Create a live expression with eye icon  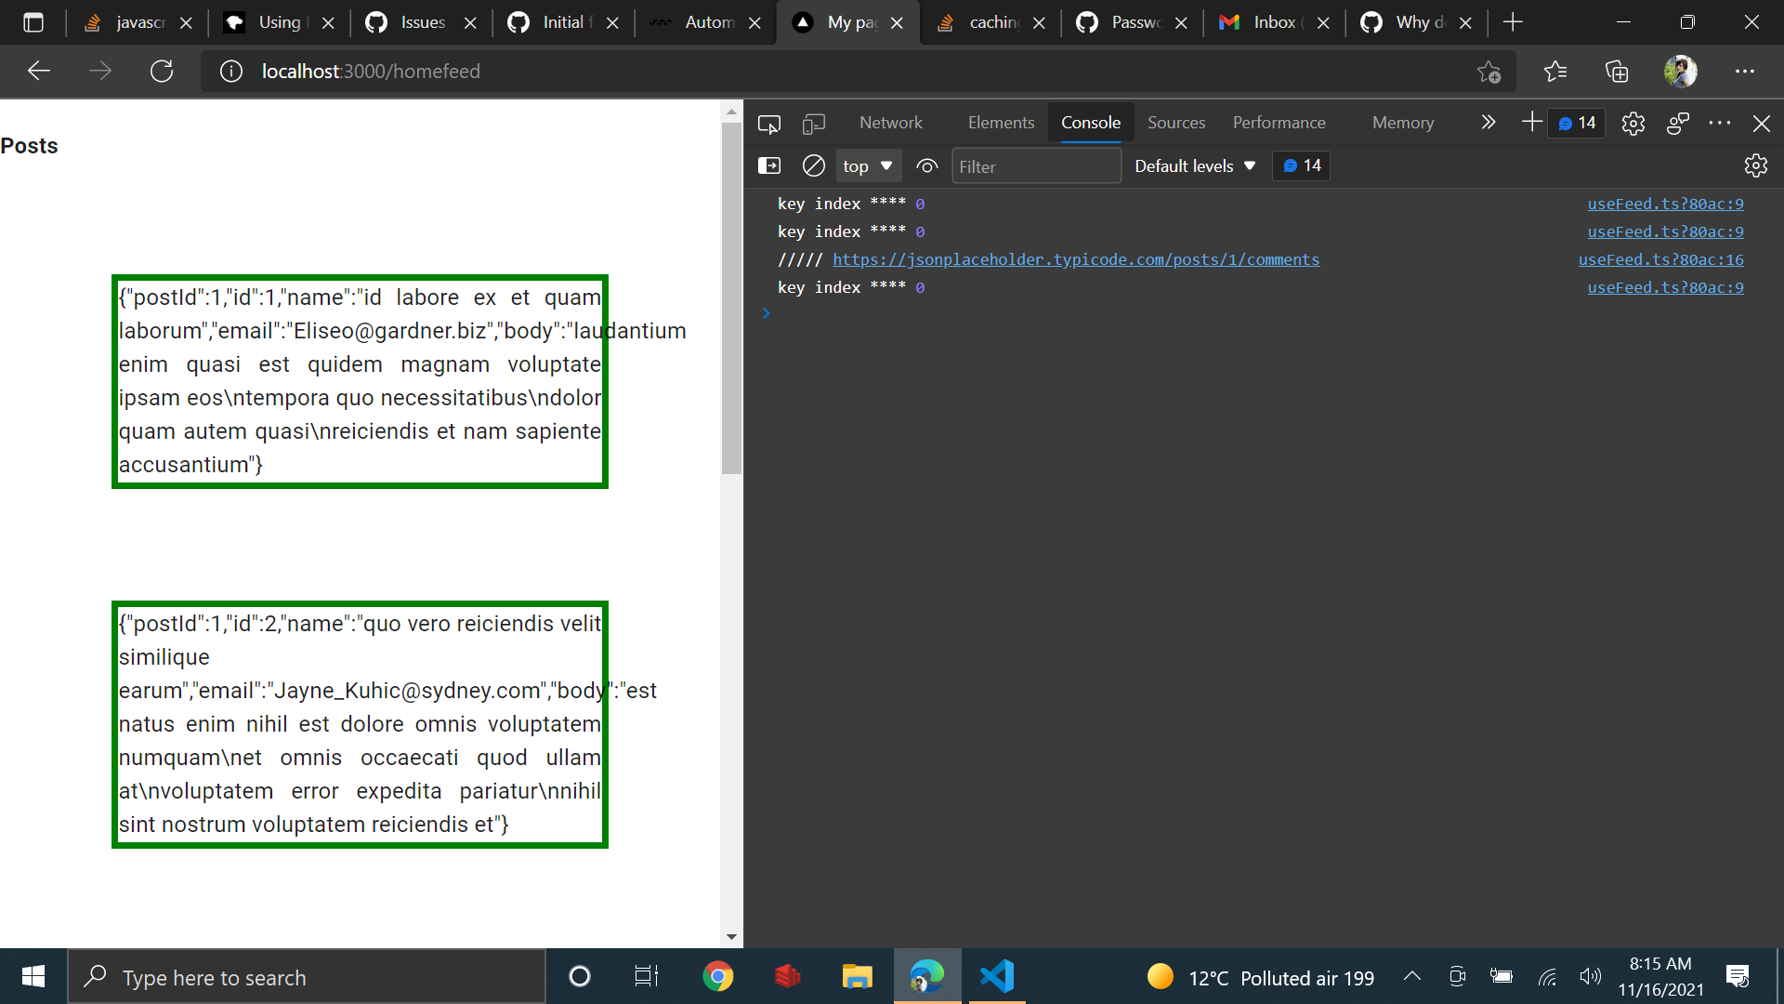pyautogui.click(x=926, y=166)
